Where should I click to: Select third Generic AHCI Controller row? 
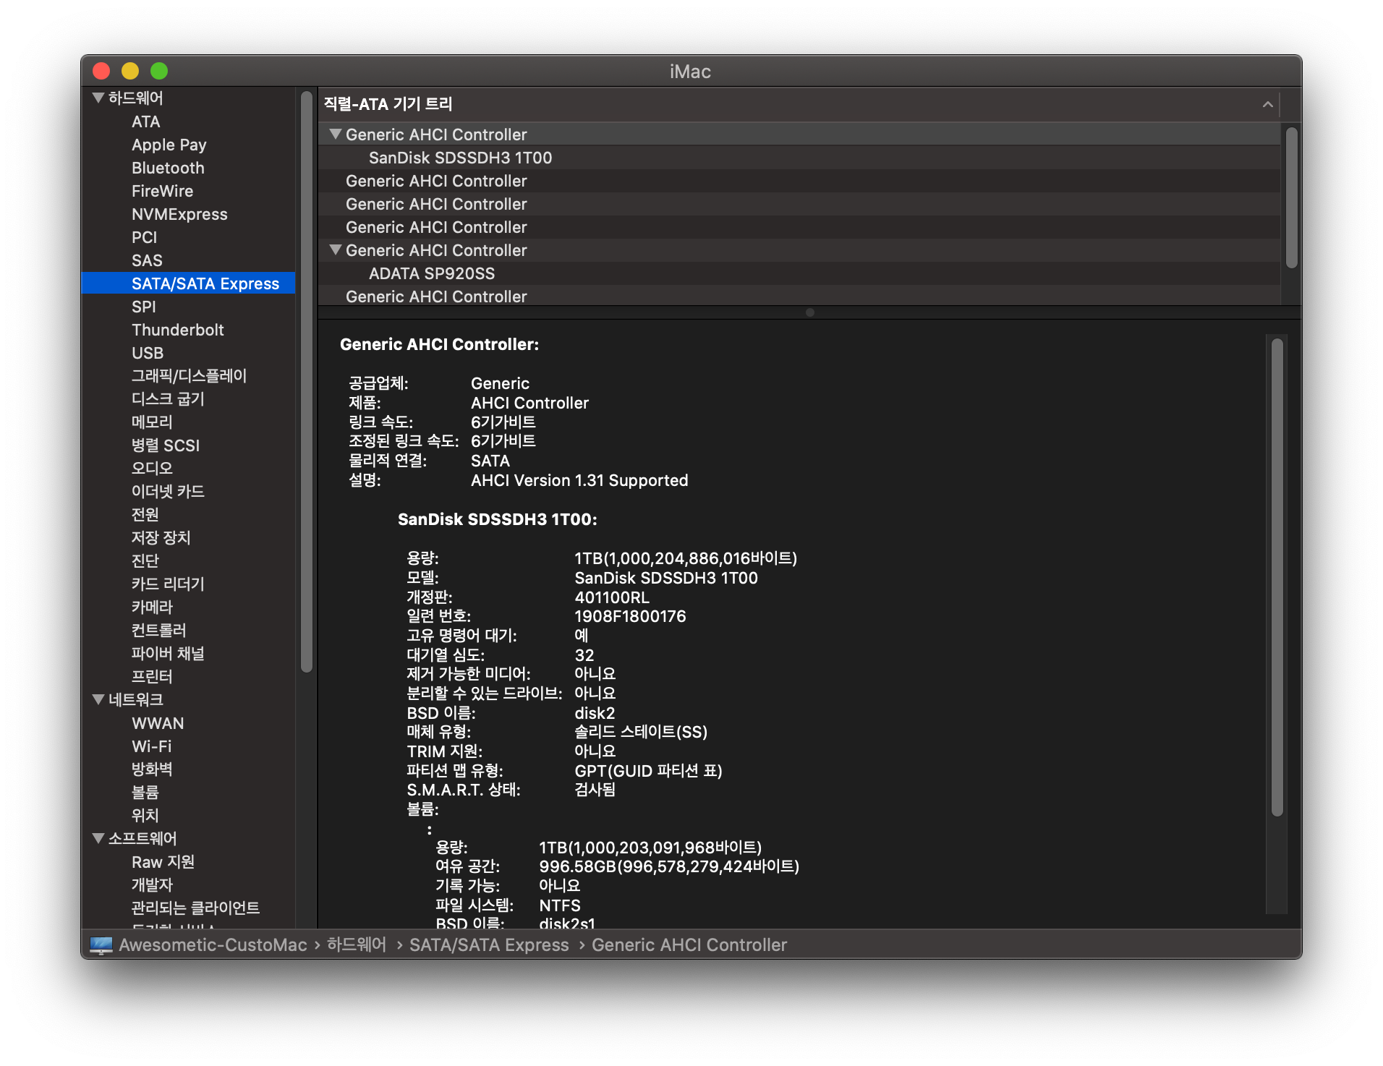pos(799,204)
